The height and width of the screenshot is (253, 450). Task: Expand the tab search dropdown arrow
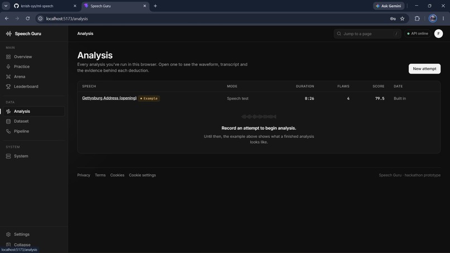tap(6, 6)
